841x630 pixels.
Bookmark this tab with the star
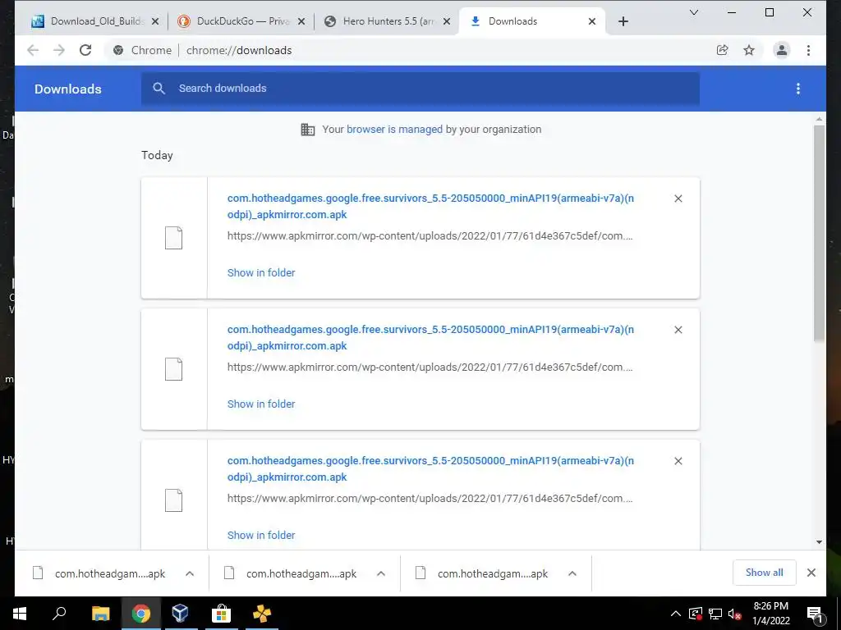749,50
